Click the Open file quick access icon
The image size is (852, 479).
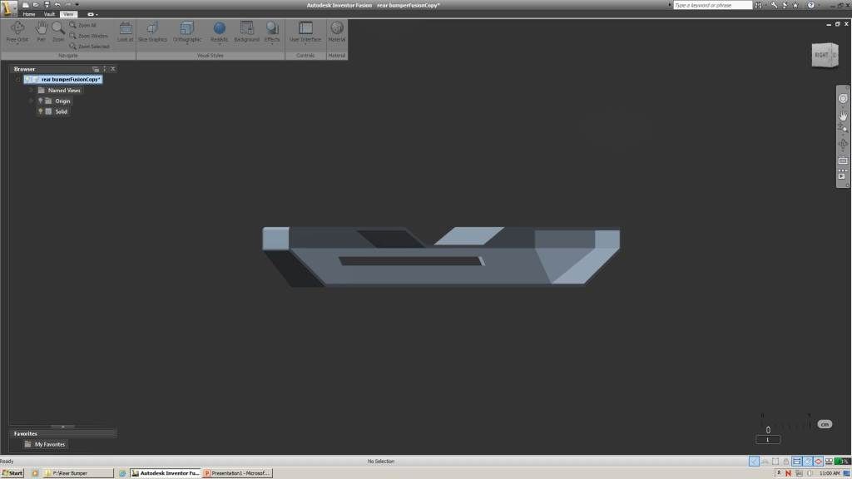(x=36, y=4)
